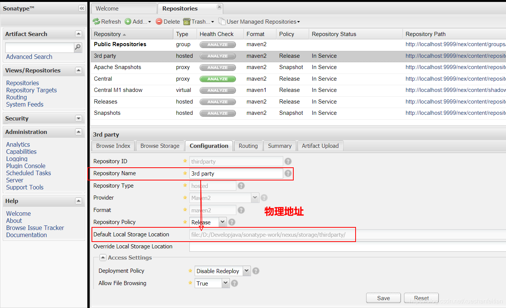
Task: Click Analyze for Snapshots repository
Action: 218,113
